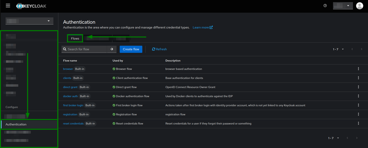Open the help question mark icon

(325, 5)
